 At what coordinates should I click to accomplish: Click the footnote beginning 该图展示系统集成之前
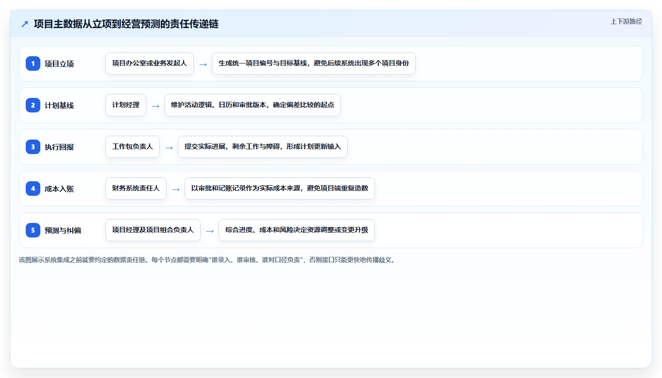(x=207, y=260)
